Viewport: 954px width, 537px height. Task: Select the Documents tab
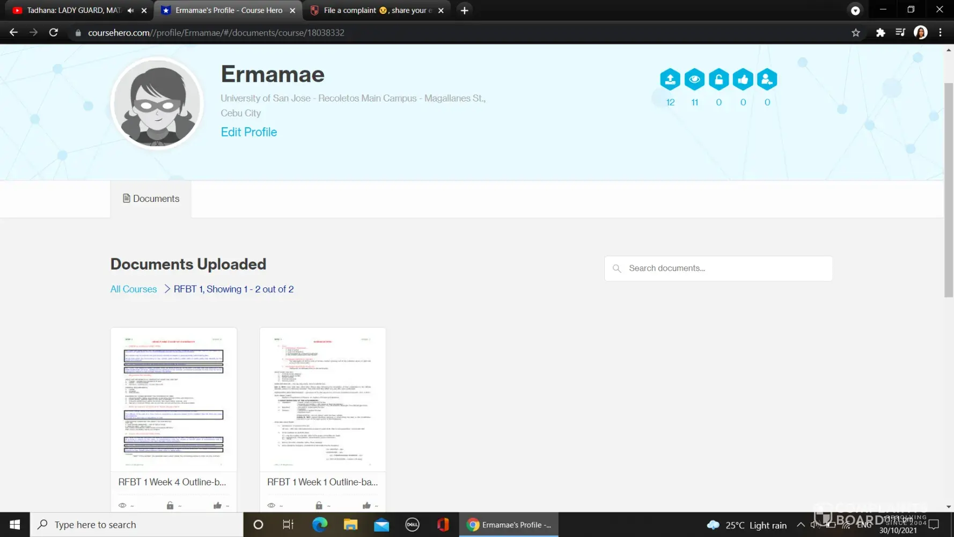tap(151, 199)
